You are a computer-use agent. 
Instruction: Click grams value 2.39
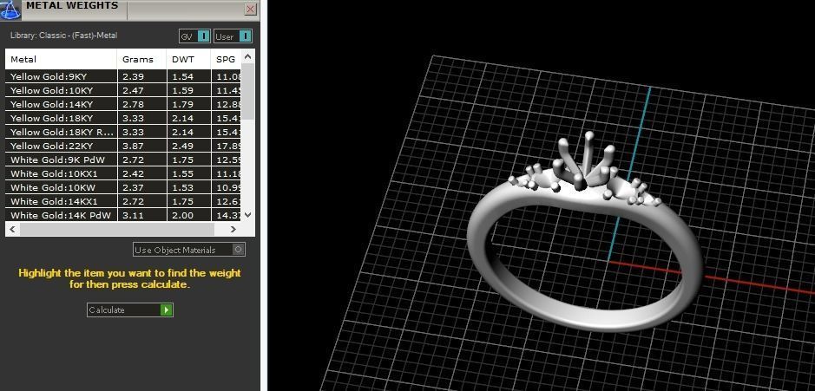click(x=133, y=76)
